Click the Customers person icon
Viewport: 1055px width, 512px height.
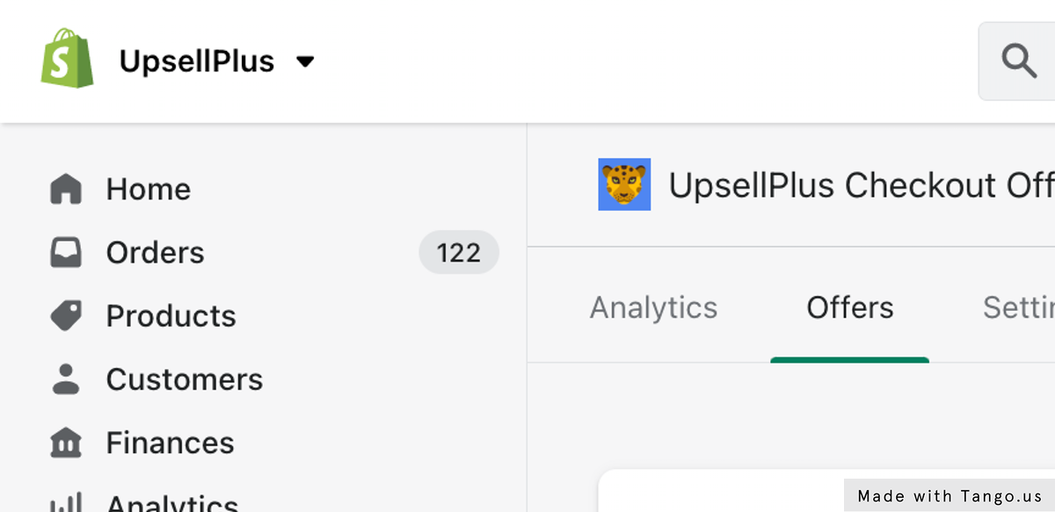[66, 379]
